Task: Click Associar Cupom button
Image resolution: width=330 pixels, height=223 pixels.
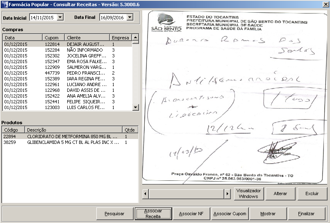Action: [x=230, y=214]
